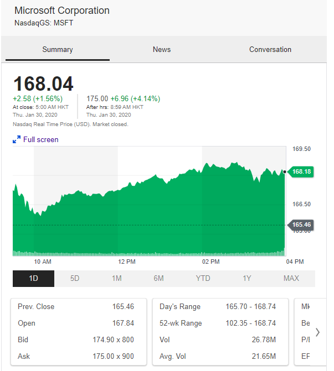Click the 52-wk Range value 102.35 - 168.74
334x371 pixels.
coord(251,323)
